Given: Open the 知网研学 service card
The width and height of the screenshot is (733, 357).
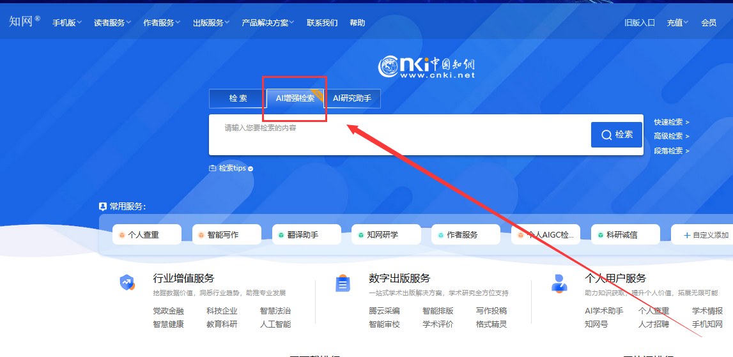Looking at the screenshot, I should coord(387,234).
